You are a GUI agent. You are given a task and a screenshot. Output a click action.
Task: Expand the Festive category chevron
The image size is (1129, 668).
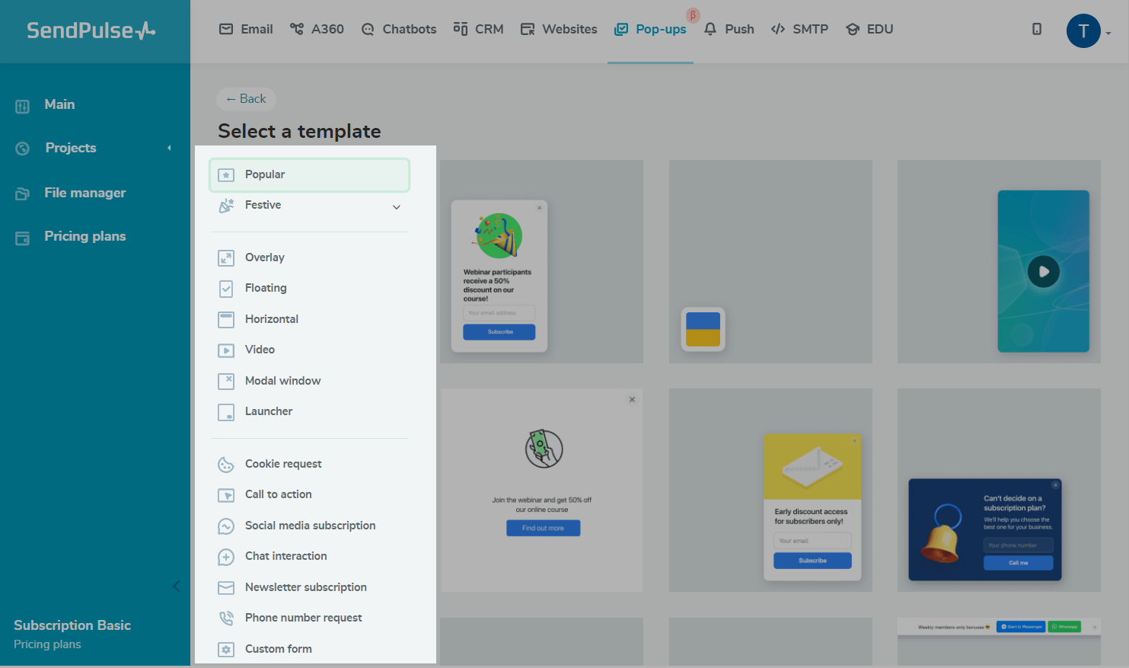pos(397,207)
